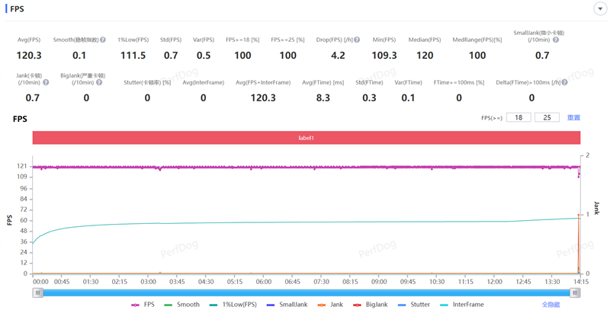Screen dimensions: 610x310
Task: Open the Jank metric help icon
Action: pyautogui.click(x=46, y=82)
